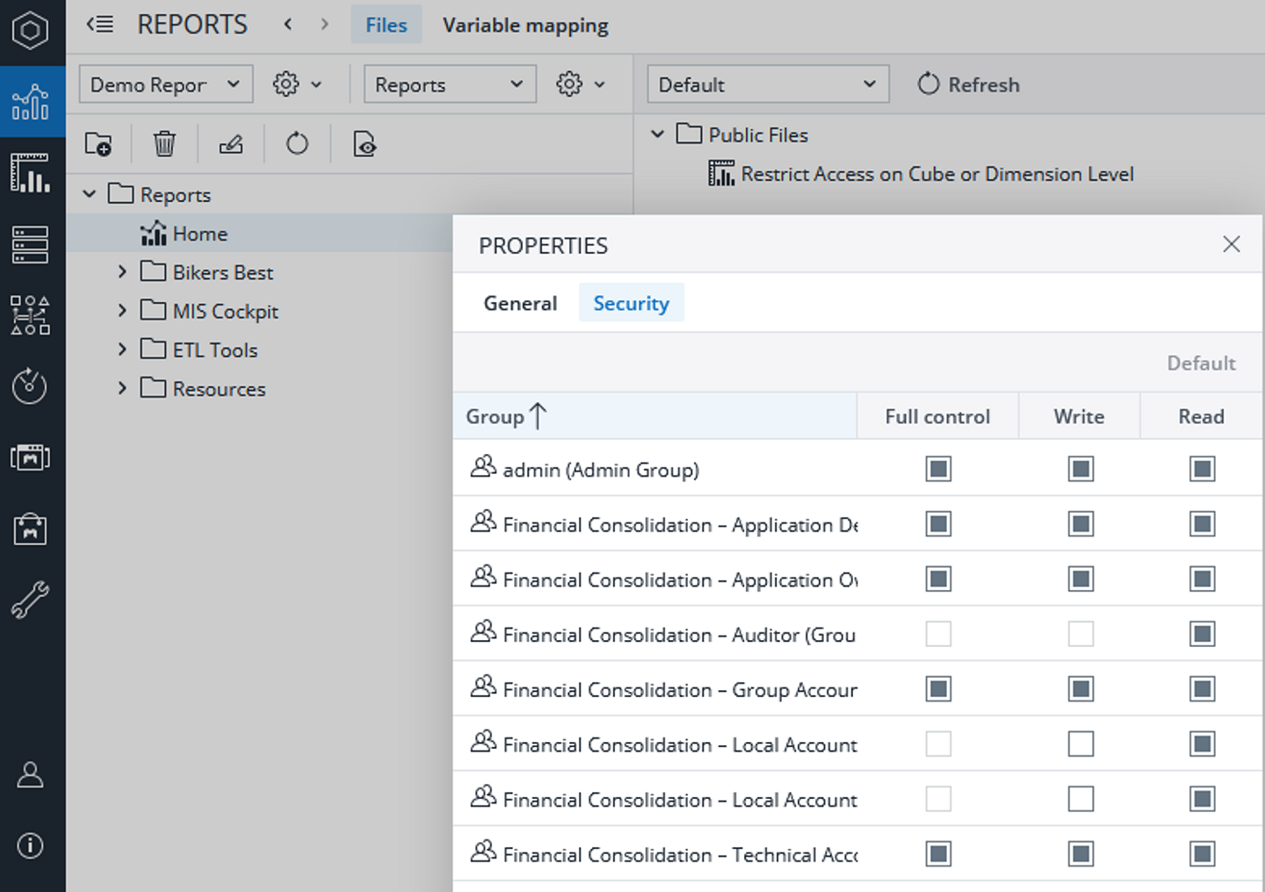Toggle Read for Application De row
The width and height of the screenshot is (1265, 892).
coord(1202,524)
